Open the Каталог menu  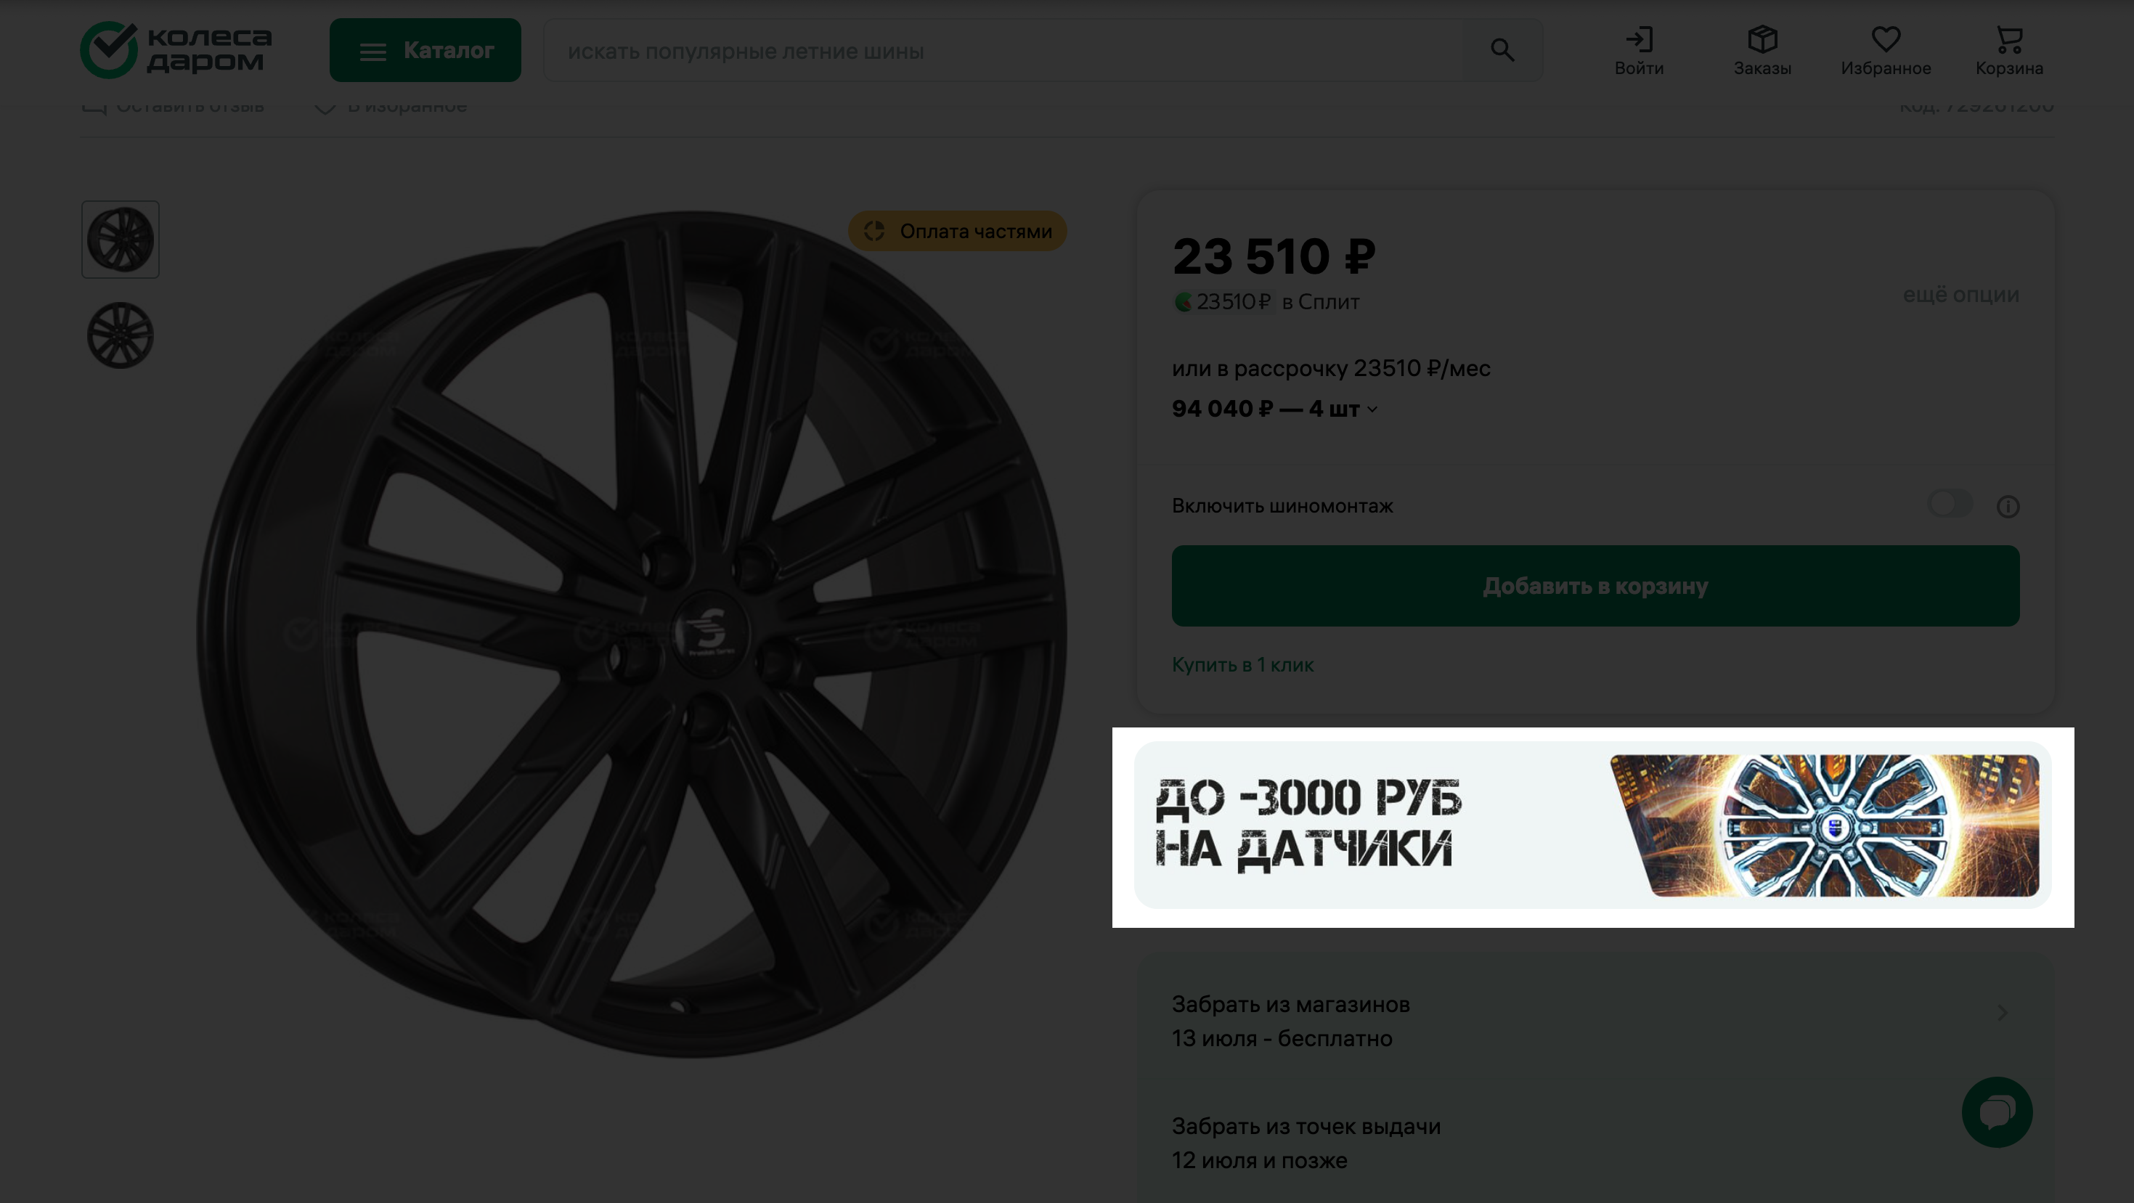click(425, 51)
